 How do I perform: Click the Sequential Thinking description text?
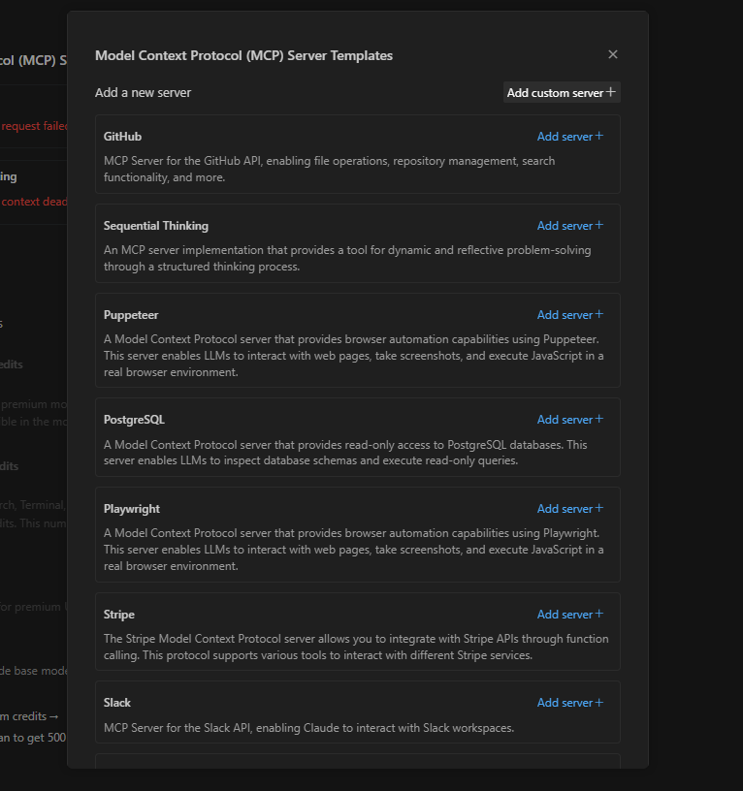click(x=347, y=258)
